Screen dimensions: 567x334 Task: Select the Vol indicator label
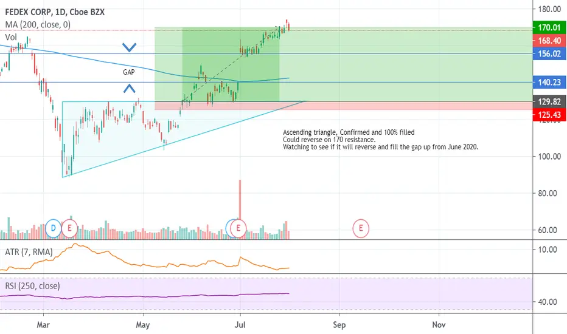click(11, 37)
